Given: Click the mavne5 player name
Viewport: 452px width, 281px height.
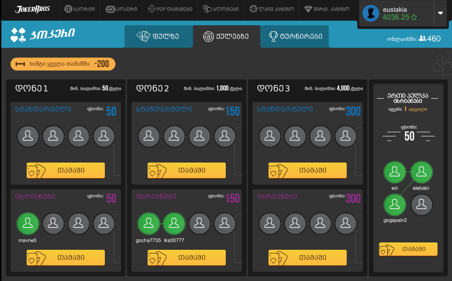Looking at the screenshot, I should coord(28,241).
